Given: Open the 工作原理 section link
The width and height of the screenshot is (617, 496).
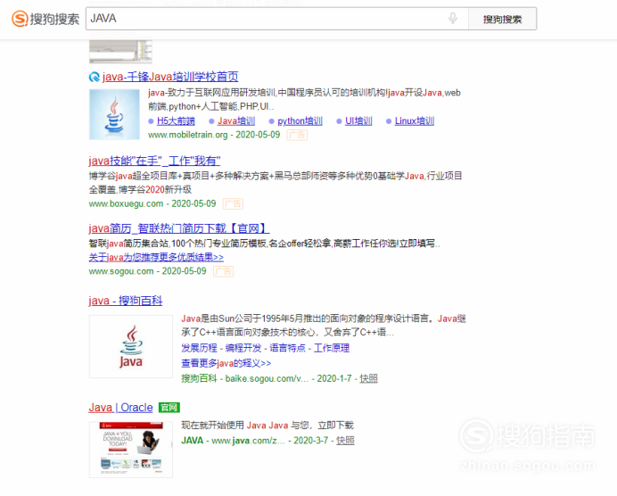Looking at the screenshot, I should coord(332,348).
